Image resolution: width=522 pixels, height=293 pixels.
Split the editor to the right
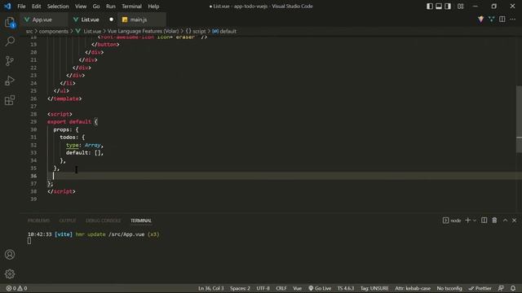502,20
